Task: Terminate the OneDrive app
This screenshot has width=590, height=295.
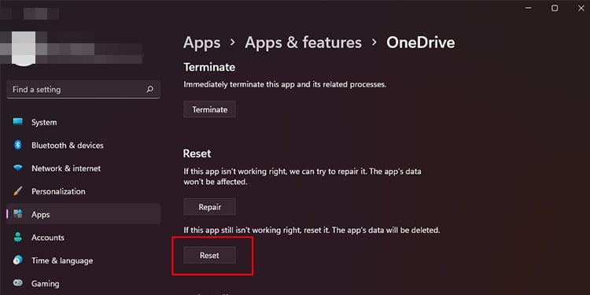Action: point(209,109)
